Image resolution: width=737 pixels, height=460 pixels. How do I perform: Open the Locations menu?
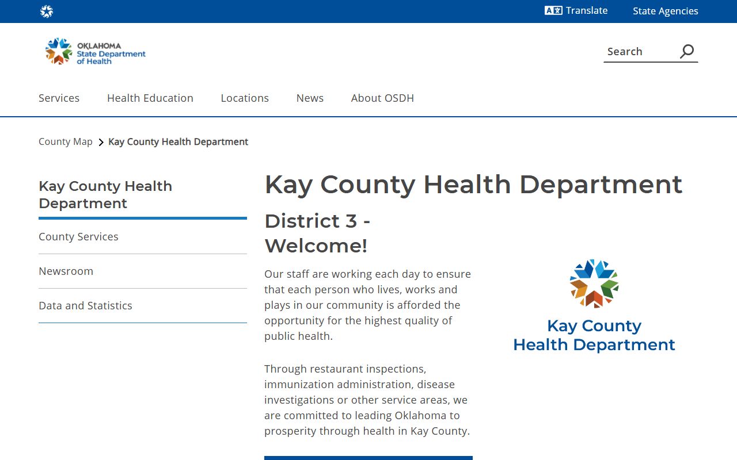(x=245, y=98)
